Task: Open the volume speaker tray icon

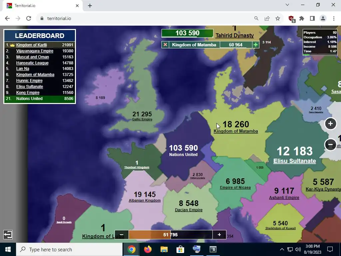Action: [298, 249]
